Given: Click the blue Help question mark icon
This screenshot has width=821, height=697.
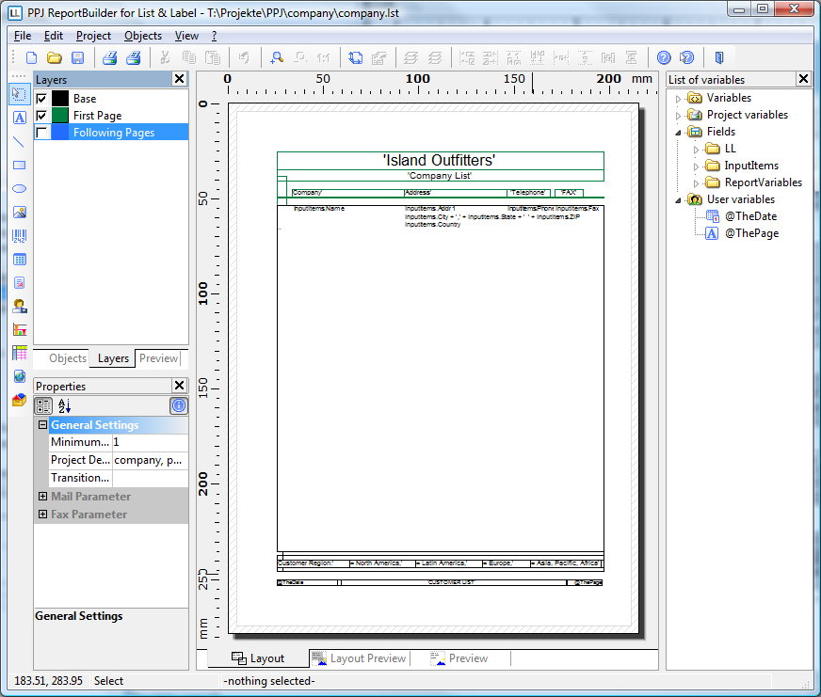Looking at the screenshot, I should coord(664,57).
